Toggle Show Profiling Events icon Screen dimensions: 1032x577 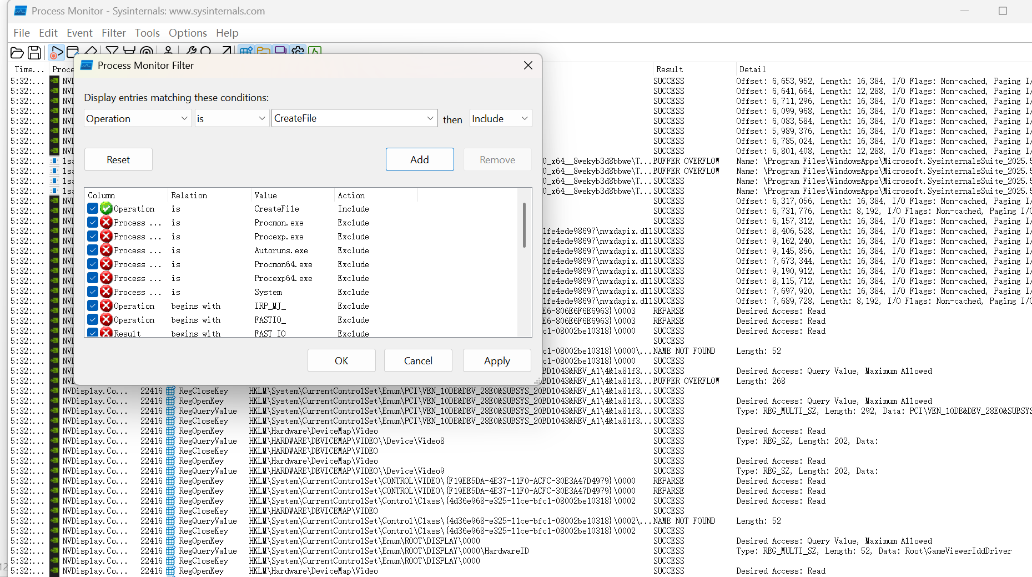coord(315,51)
